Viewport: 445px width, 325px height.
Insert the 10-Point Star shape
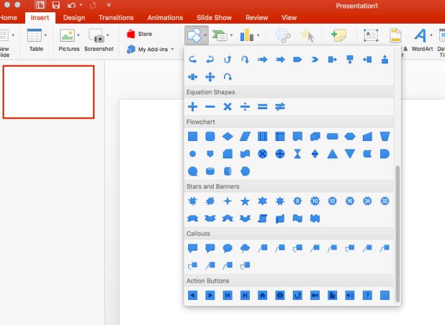(x=315, y=201)
